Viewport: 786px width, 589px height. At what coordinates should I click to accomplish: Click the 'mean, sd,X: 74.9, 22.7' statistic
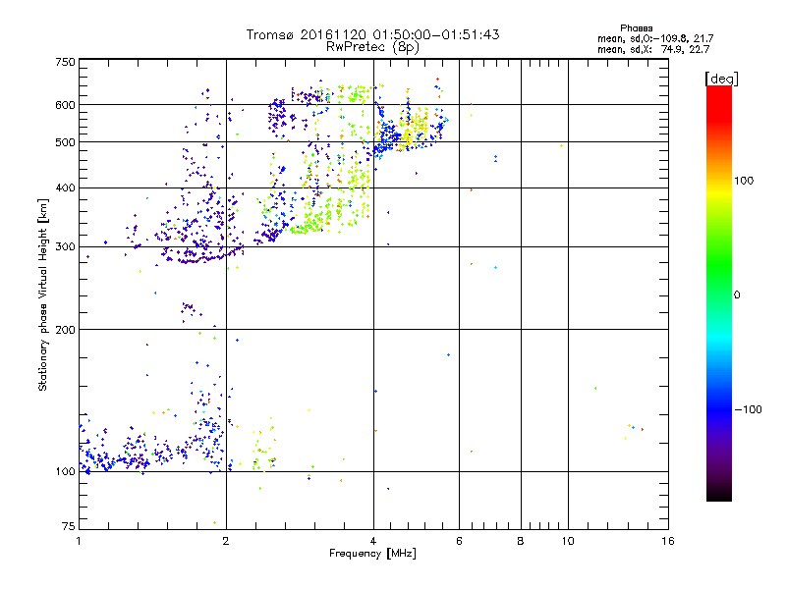pos(653,49)
